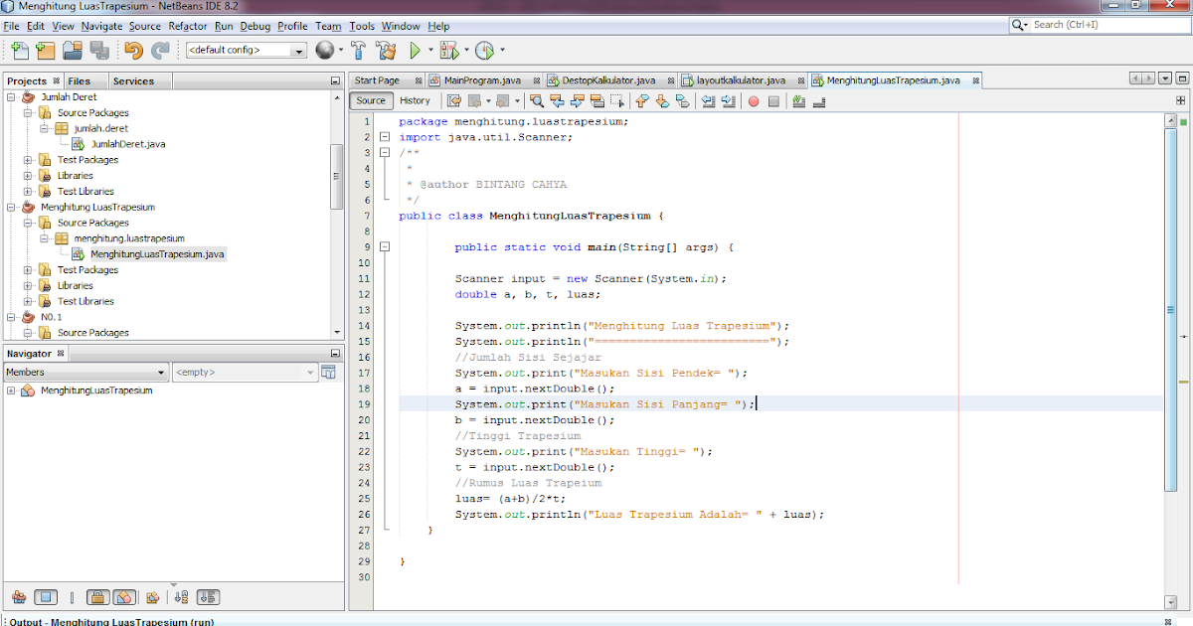Select the History view button
The image size is (1193, 626).
[415, 100]
